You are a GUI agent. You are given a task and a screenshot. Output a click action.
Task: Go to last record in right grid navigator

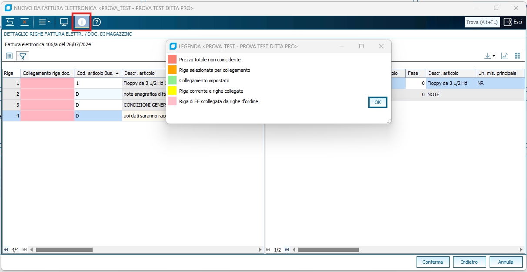287,250
